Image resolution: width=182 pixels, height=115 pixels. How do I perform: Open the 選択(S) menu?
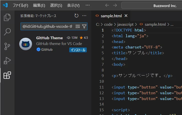pos(56,5)
